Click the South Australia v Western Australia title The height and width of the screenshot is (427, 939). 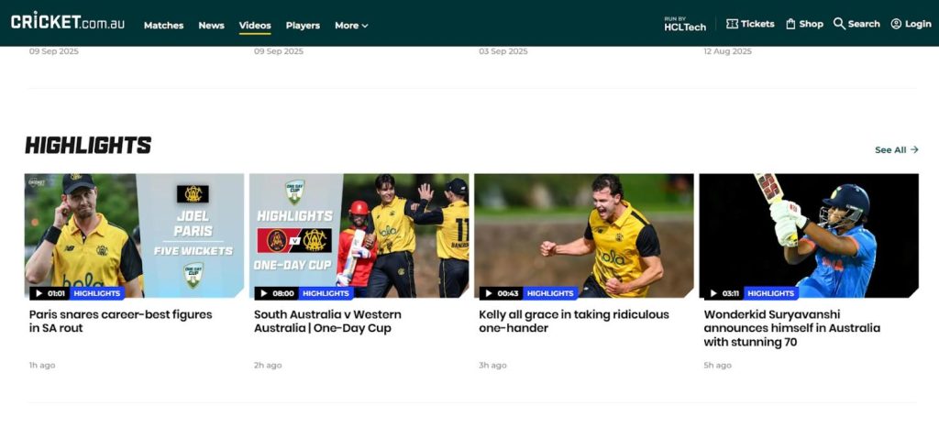click(x=327, y=321)
